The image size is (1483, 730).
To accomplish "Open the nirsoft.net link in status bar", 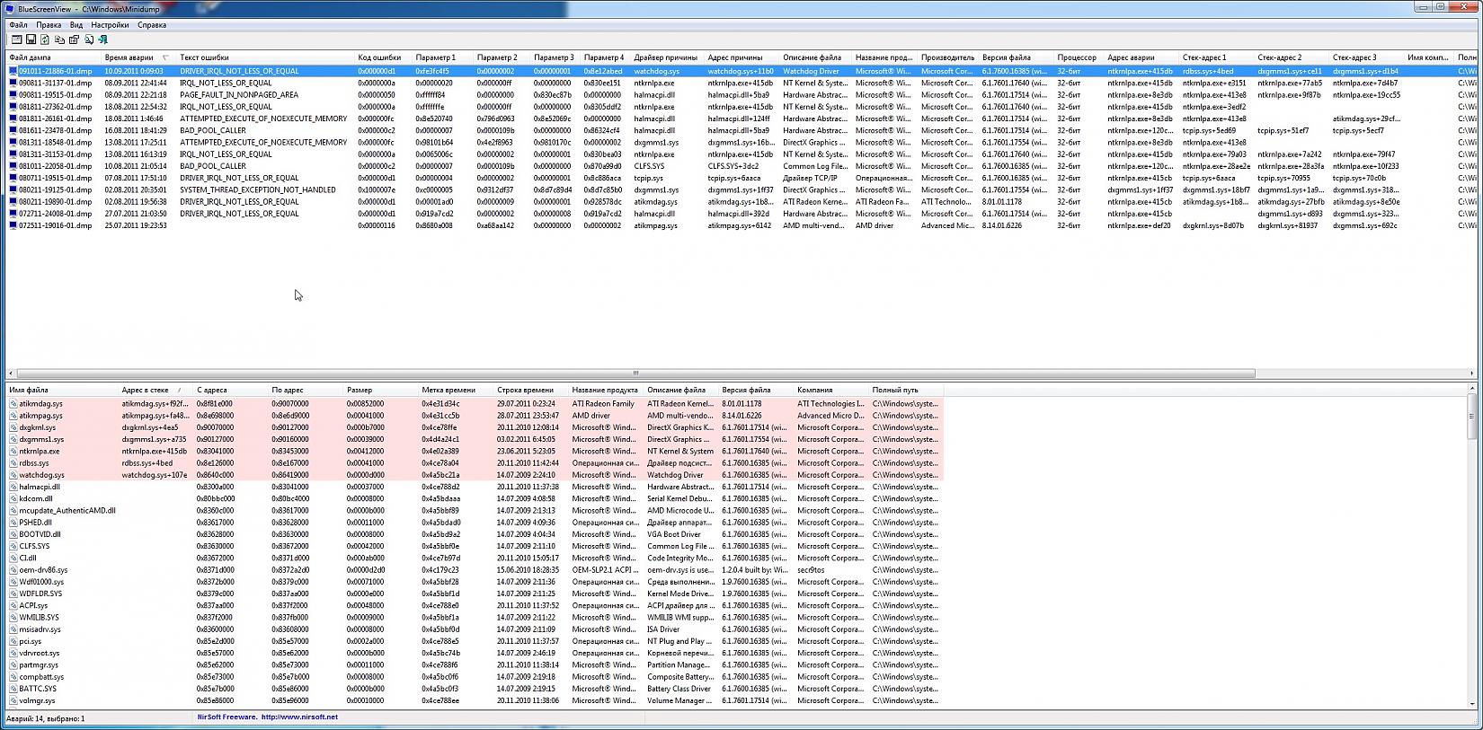I will point(299,717).
